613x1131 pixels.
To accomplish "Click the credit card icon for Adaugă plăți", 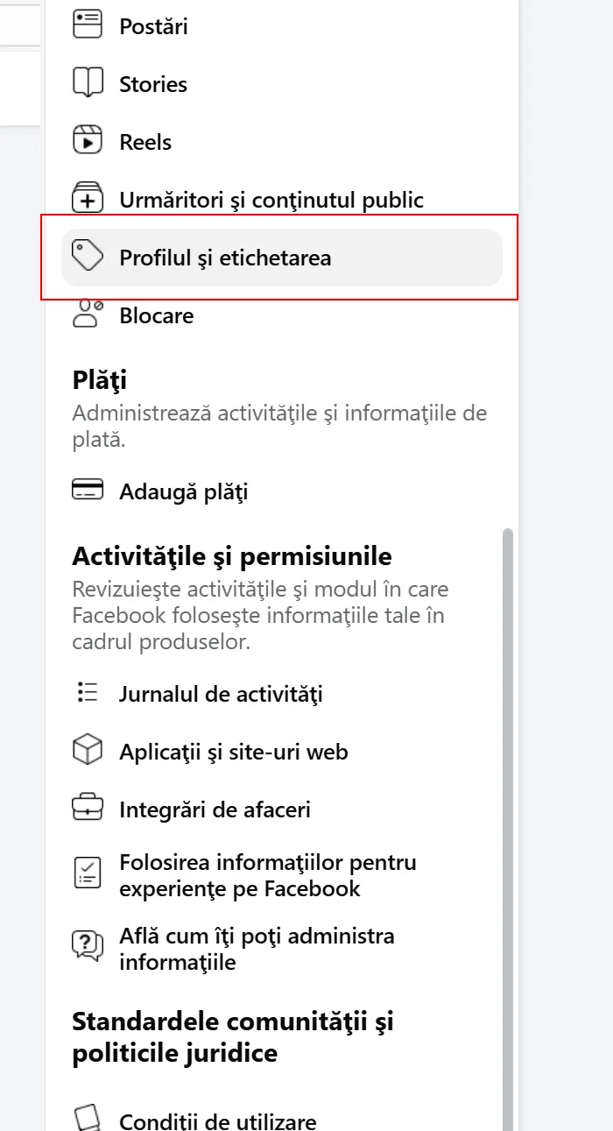I will pyautogui.click(x=88, y=491).
